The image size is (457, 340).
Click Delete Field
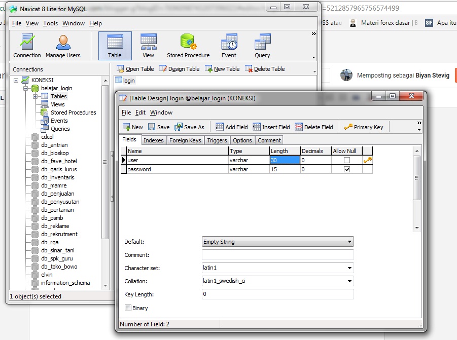click(314, 127)
